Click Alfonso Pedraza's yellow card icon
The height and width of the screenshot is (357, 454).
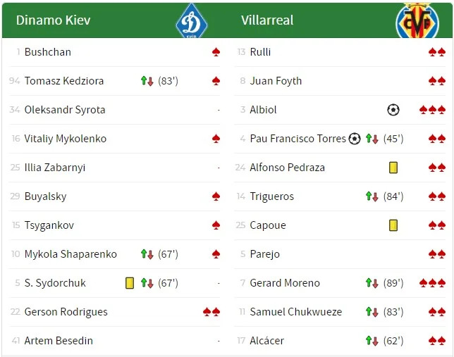[x=393, y=168]
